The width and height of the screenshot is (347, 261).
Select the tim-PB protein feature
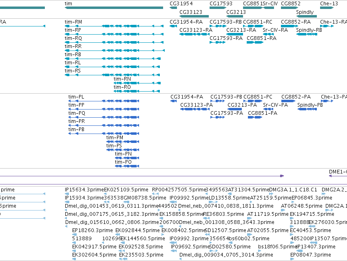(x=104, y=134)
